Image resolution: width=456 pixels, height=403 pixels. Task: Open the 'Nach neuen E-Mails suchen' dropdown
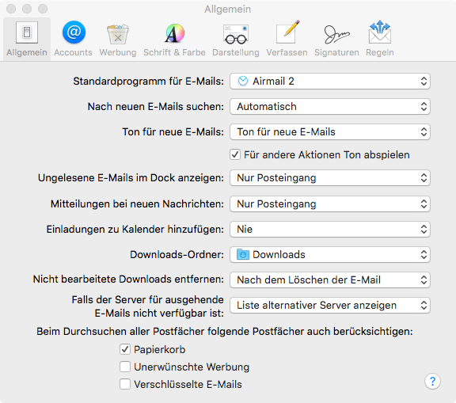[x=330, y=106]
